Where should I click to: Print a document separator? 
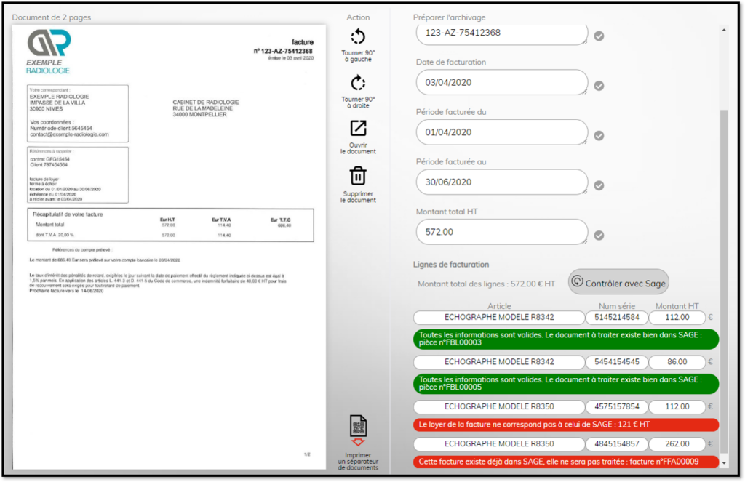point(358,428)
